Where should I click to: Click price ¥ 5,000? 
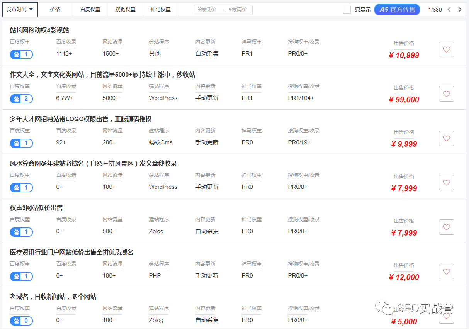coord(404,322)
